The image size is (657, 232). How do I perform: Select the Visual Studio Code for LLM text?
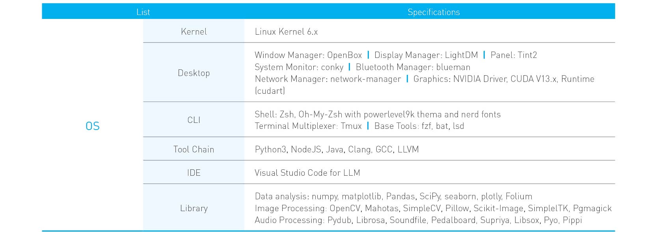(307, 173)
